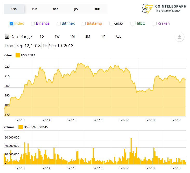The height and width of the screenshot is (173, 190).
Task: Select the 1W date range
Action: pos(57,36)
